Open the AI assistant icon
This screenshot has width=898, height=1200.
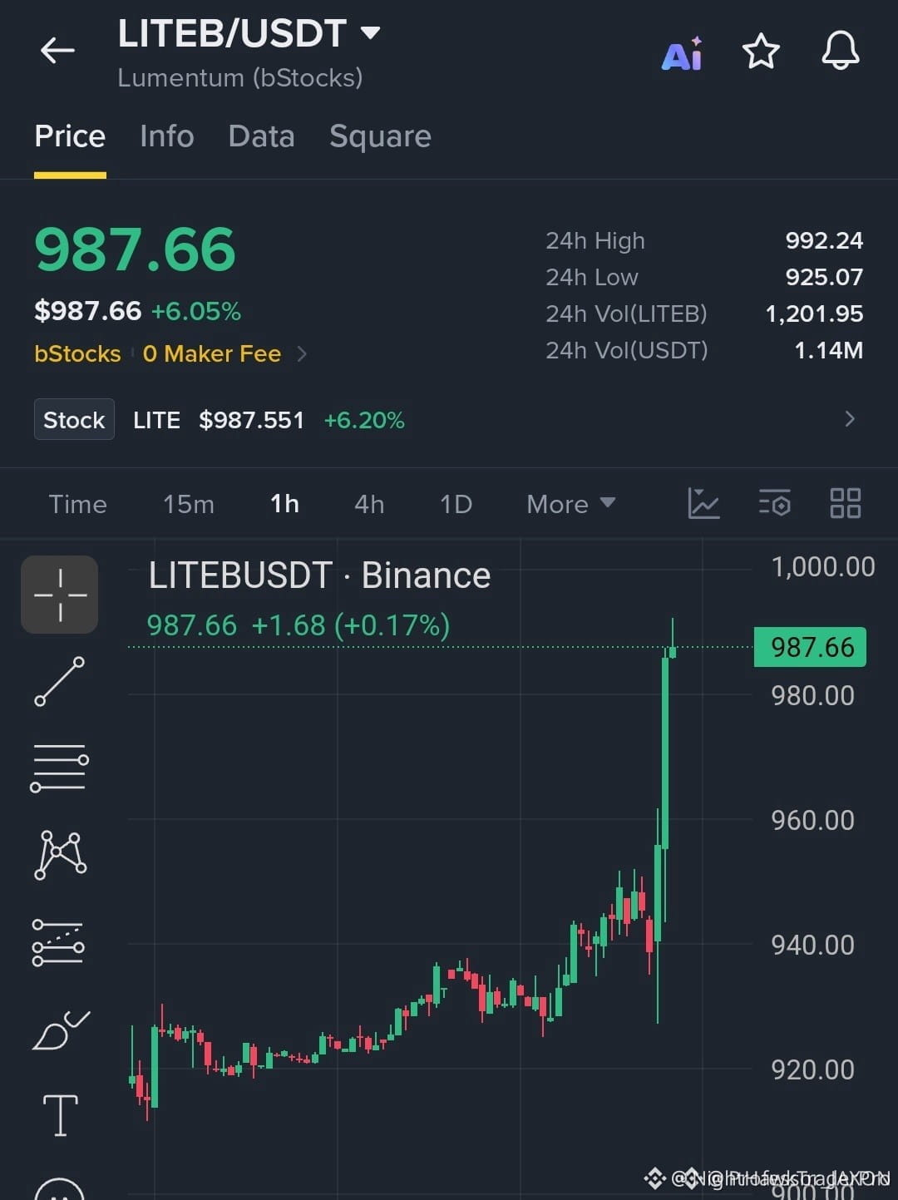(x=682, y=53)
